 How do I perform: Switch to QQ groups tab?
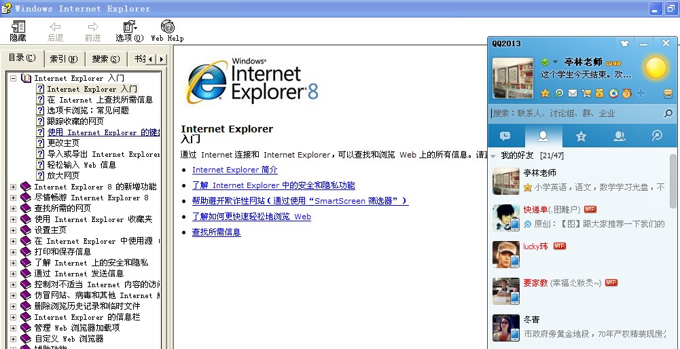point(620,136)
